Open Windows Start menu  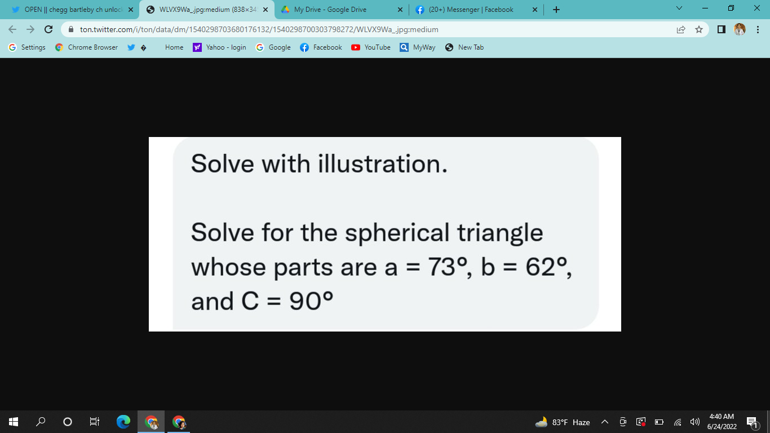[x=14, y=422]
